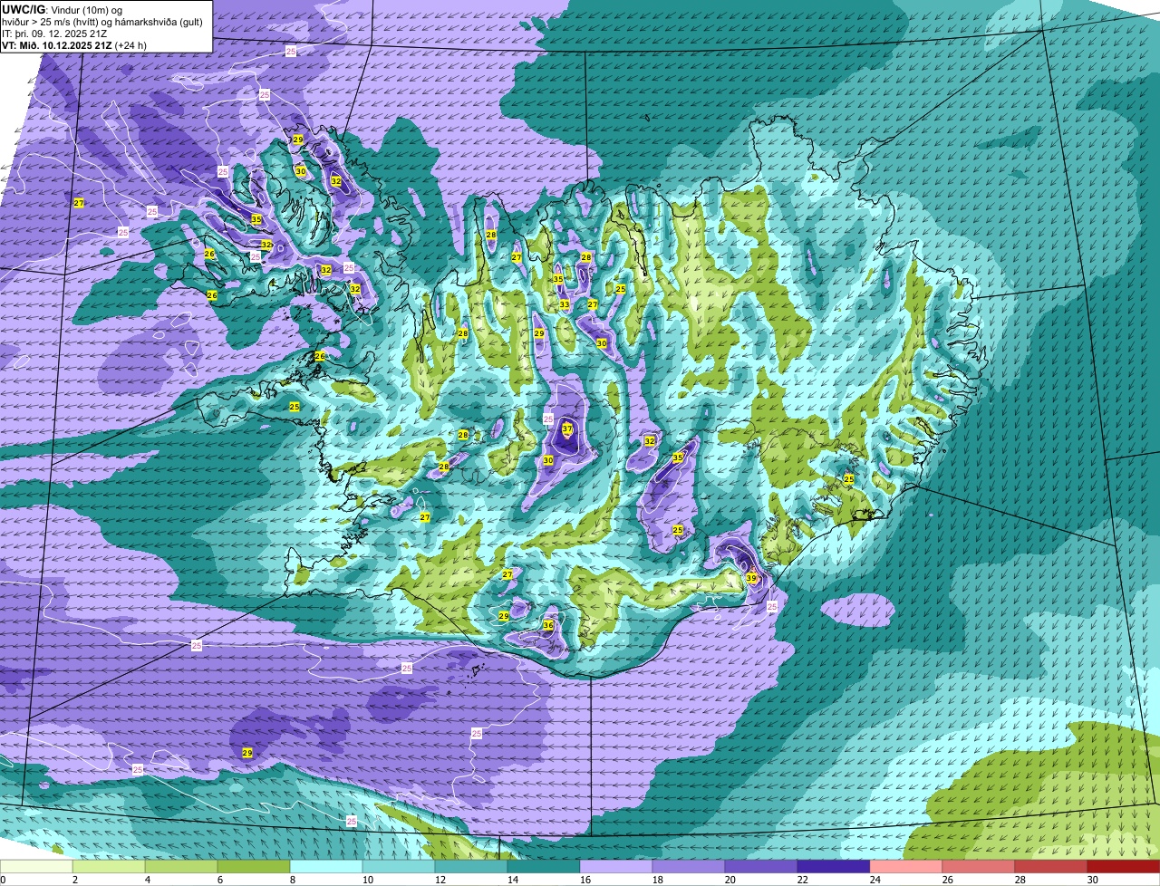Select the 20–22 m/s violet legend swatch
Screen dimensions: 1160x886
click(x=761, y=866)
